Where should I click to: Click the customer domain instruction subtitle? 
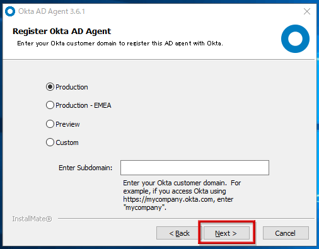pyautogui.click(x=120, y=43)
